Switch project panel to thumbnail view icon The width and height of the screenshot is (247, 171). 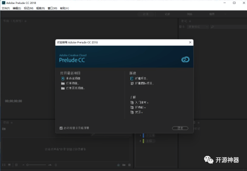(x=9, y=165)
